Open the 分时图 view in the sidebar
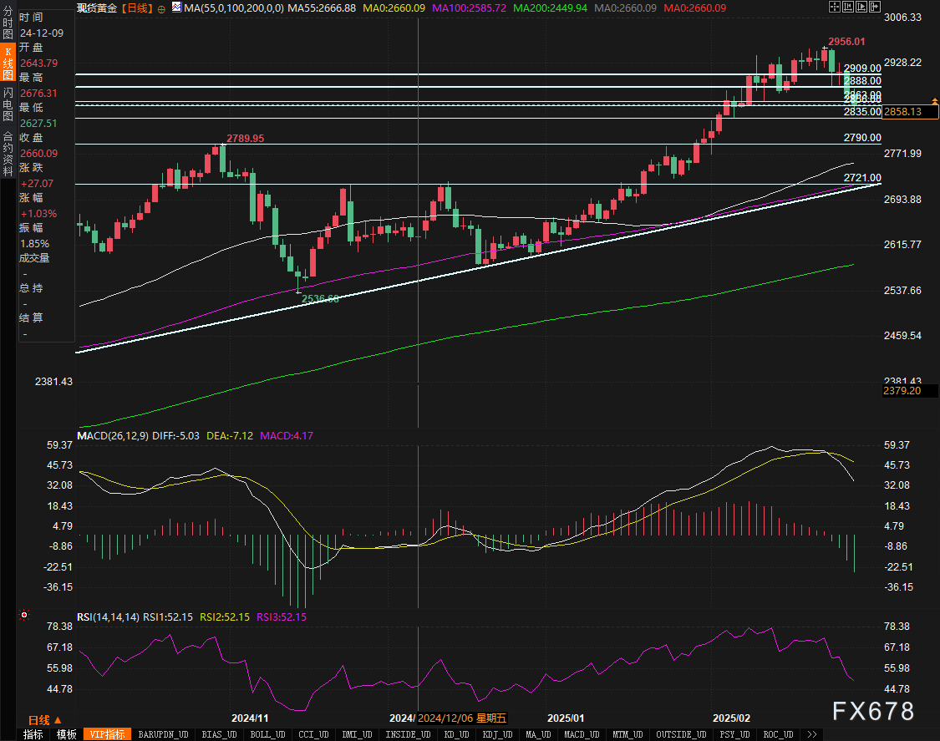The width and height of the screenshot is (940, 741). coord(8,23)
